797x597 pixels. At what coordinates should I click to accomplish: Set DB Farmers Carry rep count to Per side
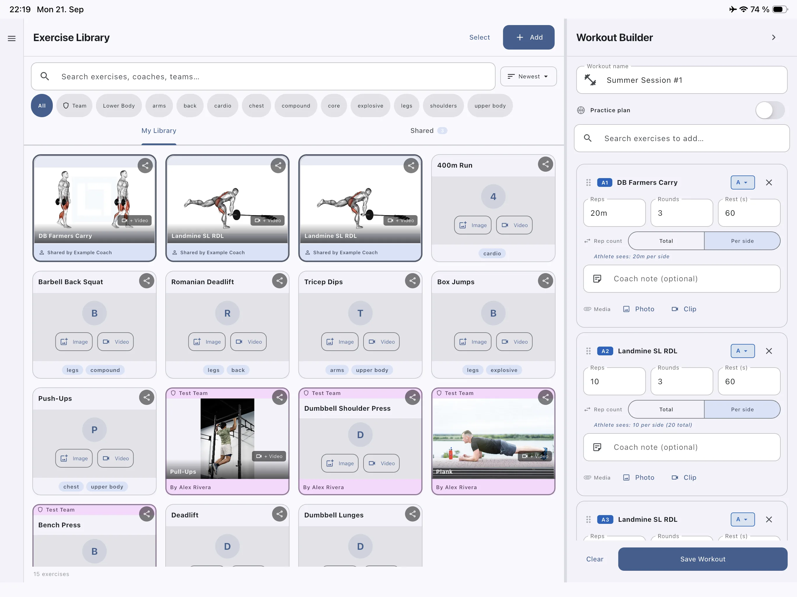point(742,241)
